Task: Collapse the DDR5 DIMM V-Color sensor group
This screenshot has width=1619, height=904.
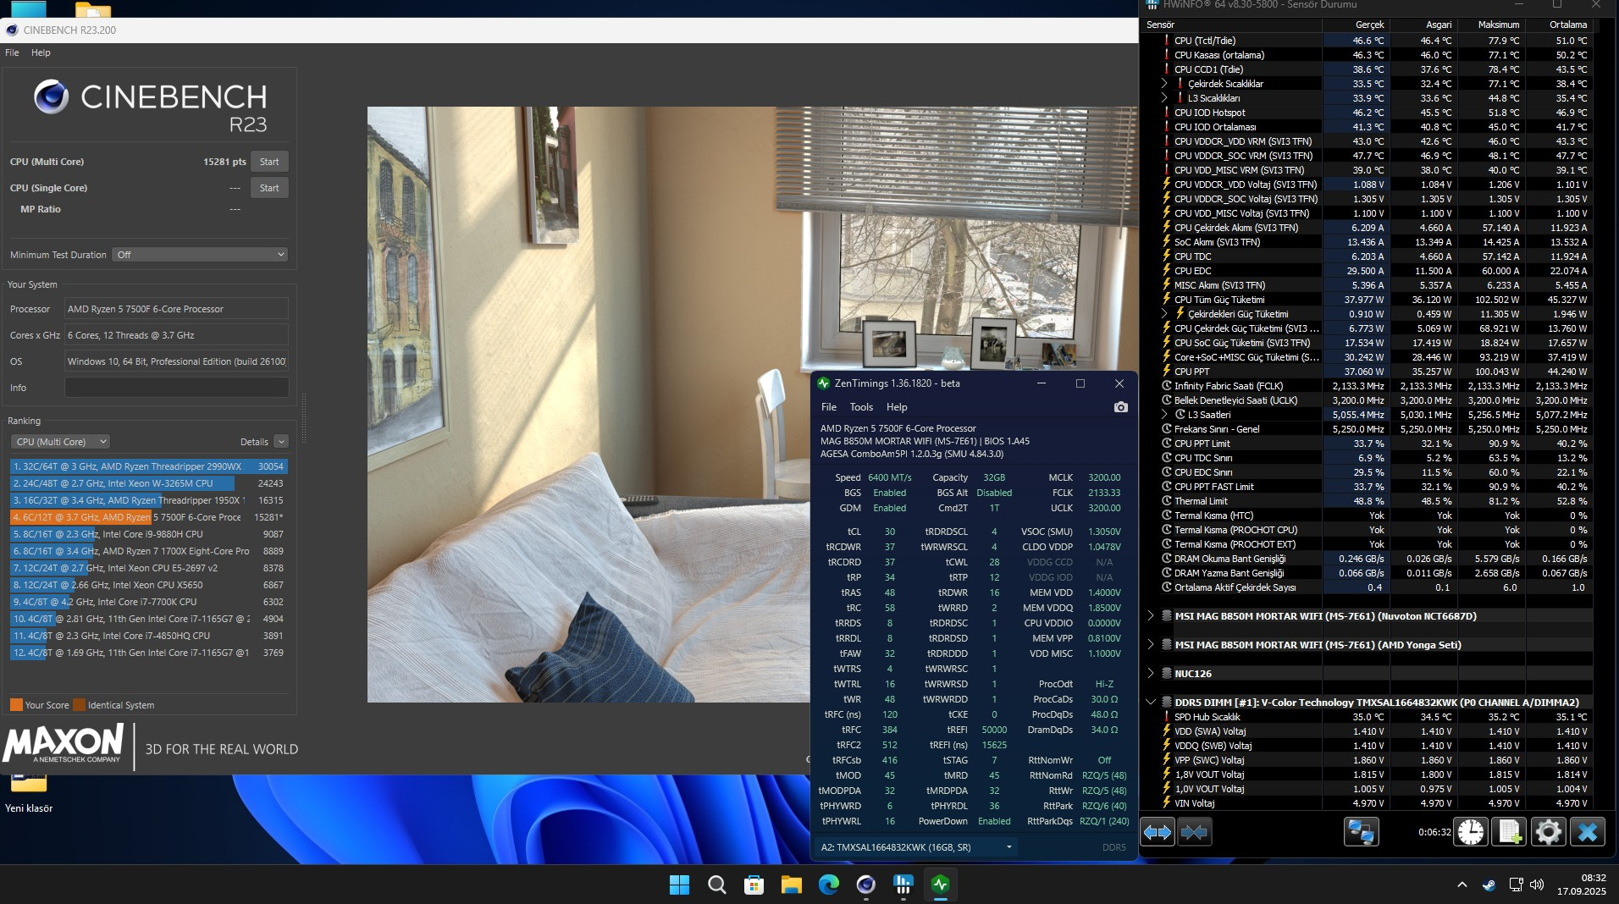Action: coord(1151,703)
